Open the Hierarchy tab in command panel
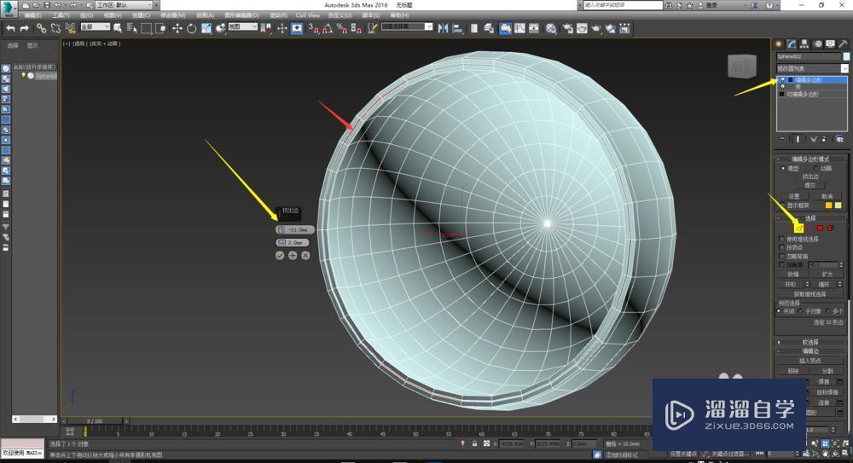This screenshot has width=853, height=463. pos(804,44)
